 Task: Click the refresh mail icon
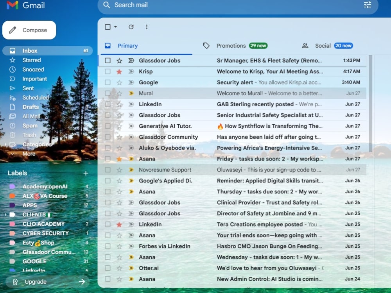click(x=131, y=27)
